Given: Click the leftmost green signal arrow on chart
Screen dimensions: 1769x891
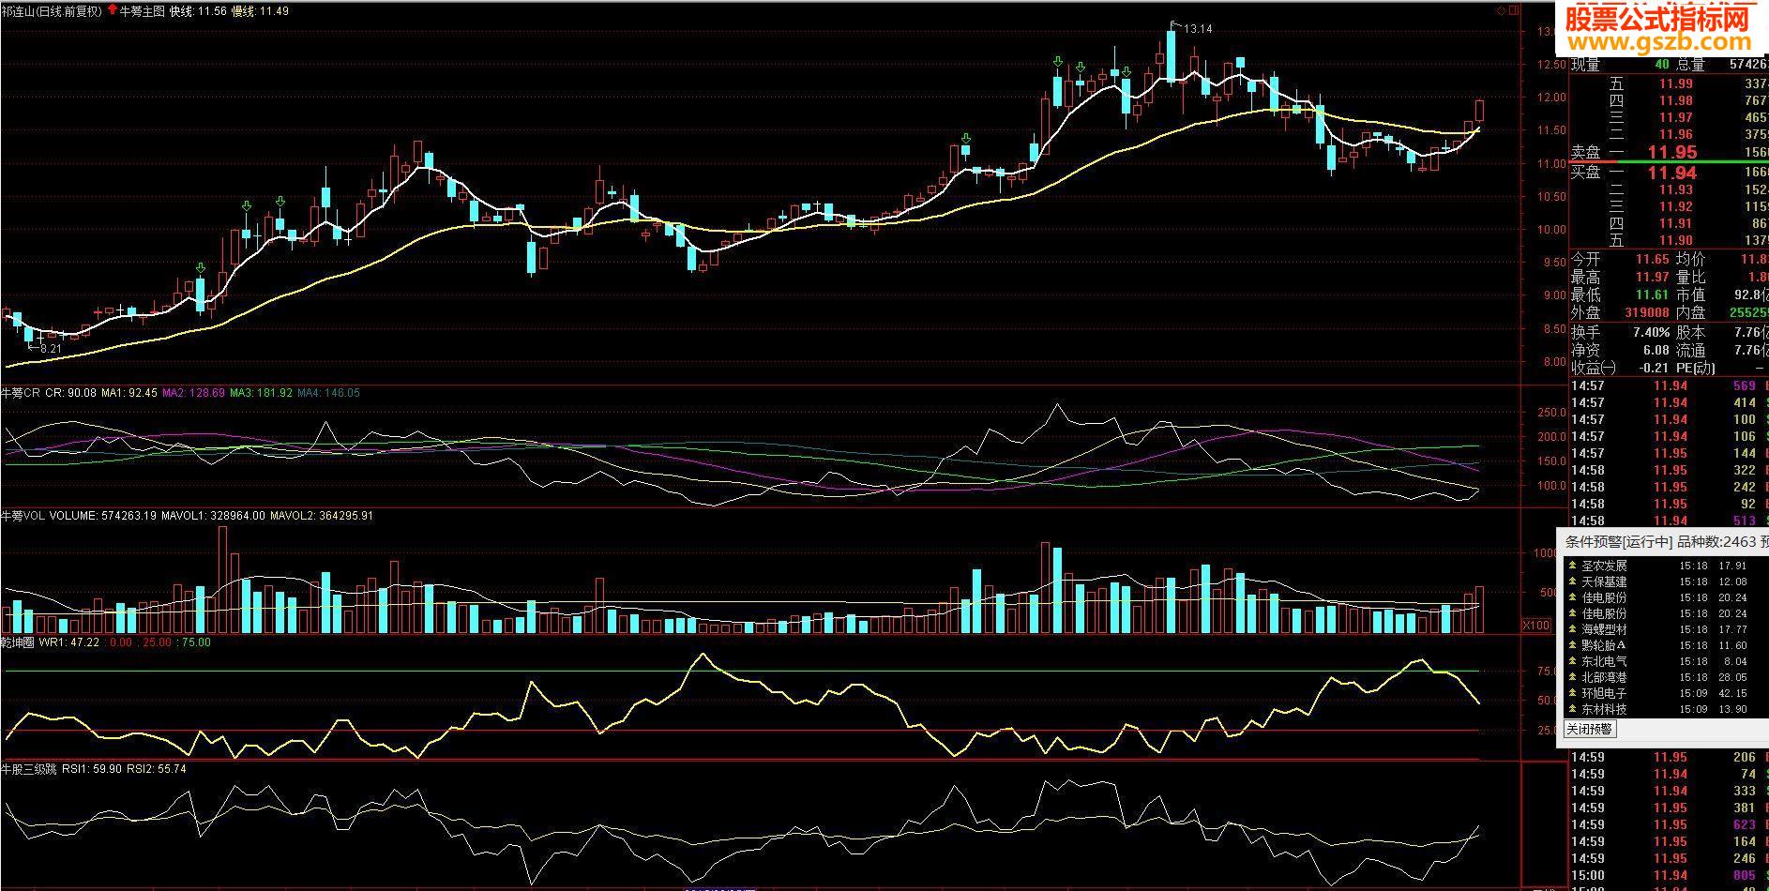Looking at the screenshot, I should pyautogui.click(x=200, y=268).
